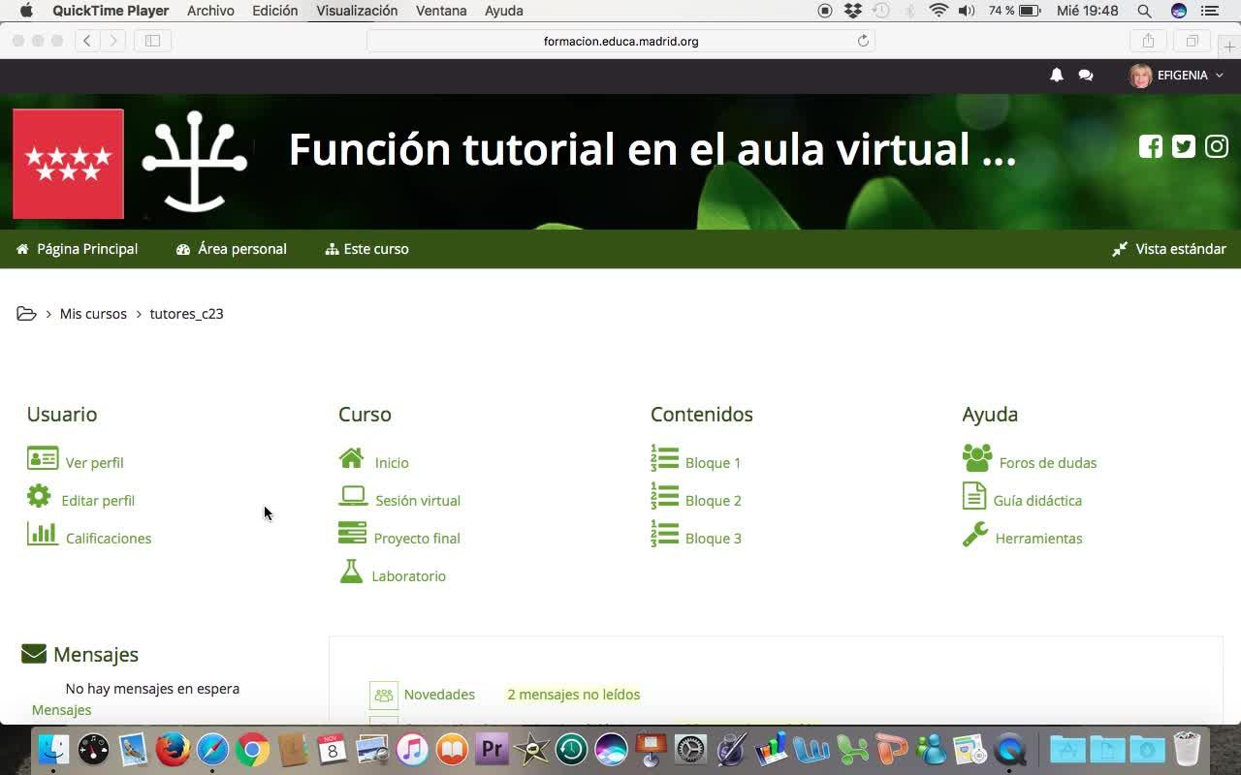This screenshot has width=1241, height=775.
Task: Open the Archivo menu
Action: 210,11
